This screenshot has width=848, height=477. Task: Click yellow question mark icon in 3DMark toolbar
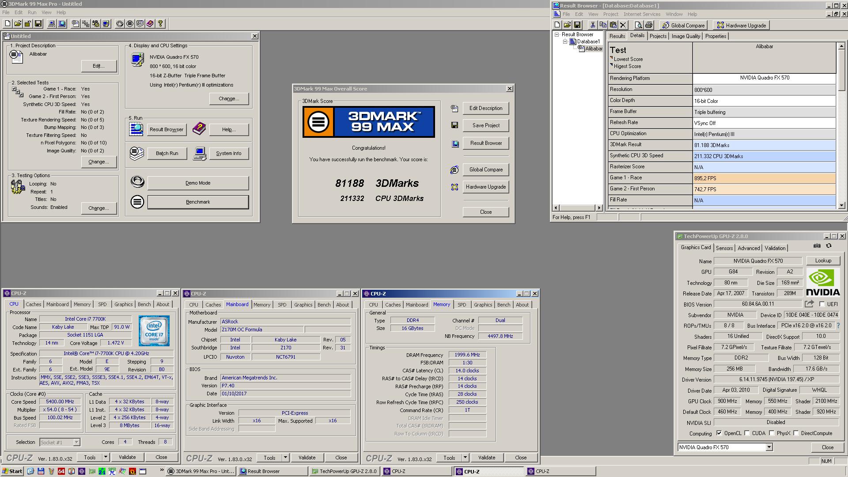pos(160,24)
